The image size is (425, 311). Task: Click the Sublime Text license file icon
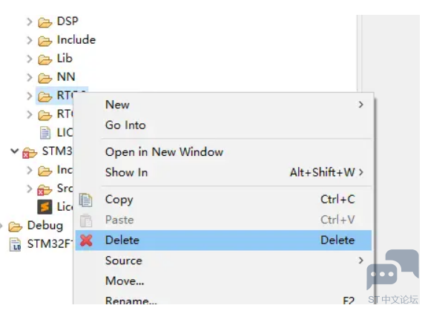[45, 207]
